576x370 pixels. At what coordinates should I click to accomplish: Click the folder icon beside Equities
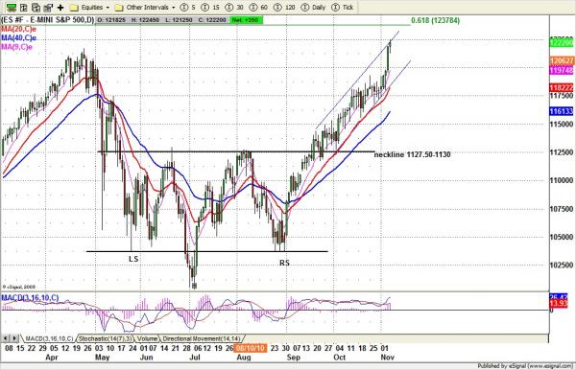pos(74,8)
